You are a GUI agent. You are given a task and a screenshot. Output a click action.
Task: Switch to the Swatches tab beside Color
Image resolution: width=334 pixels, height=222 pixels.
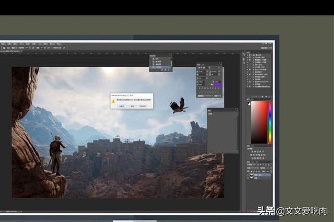[253, 99]
